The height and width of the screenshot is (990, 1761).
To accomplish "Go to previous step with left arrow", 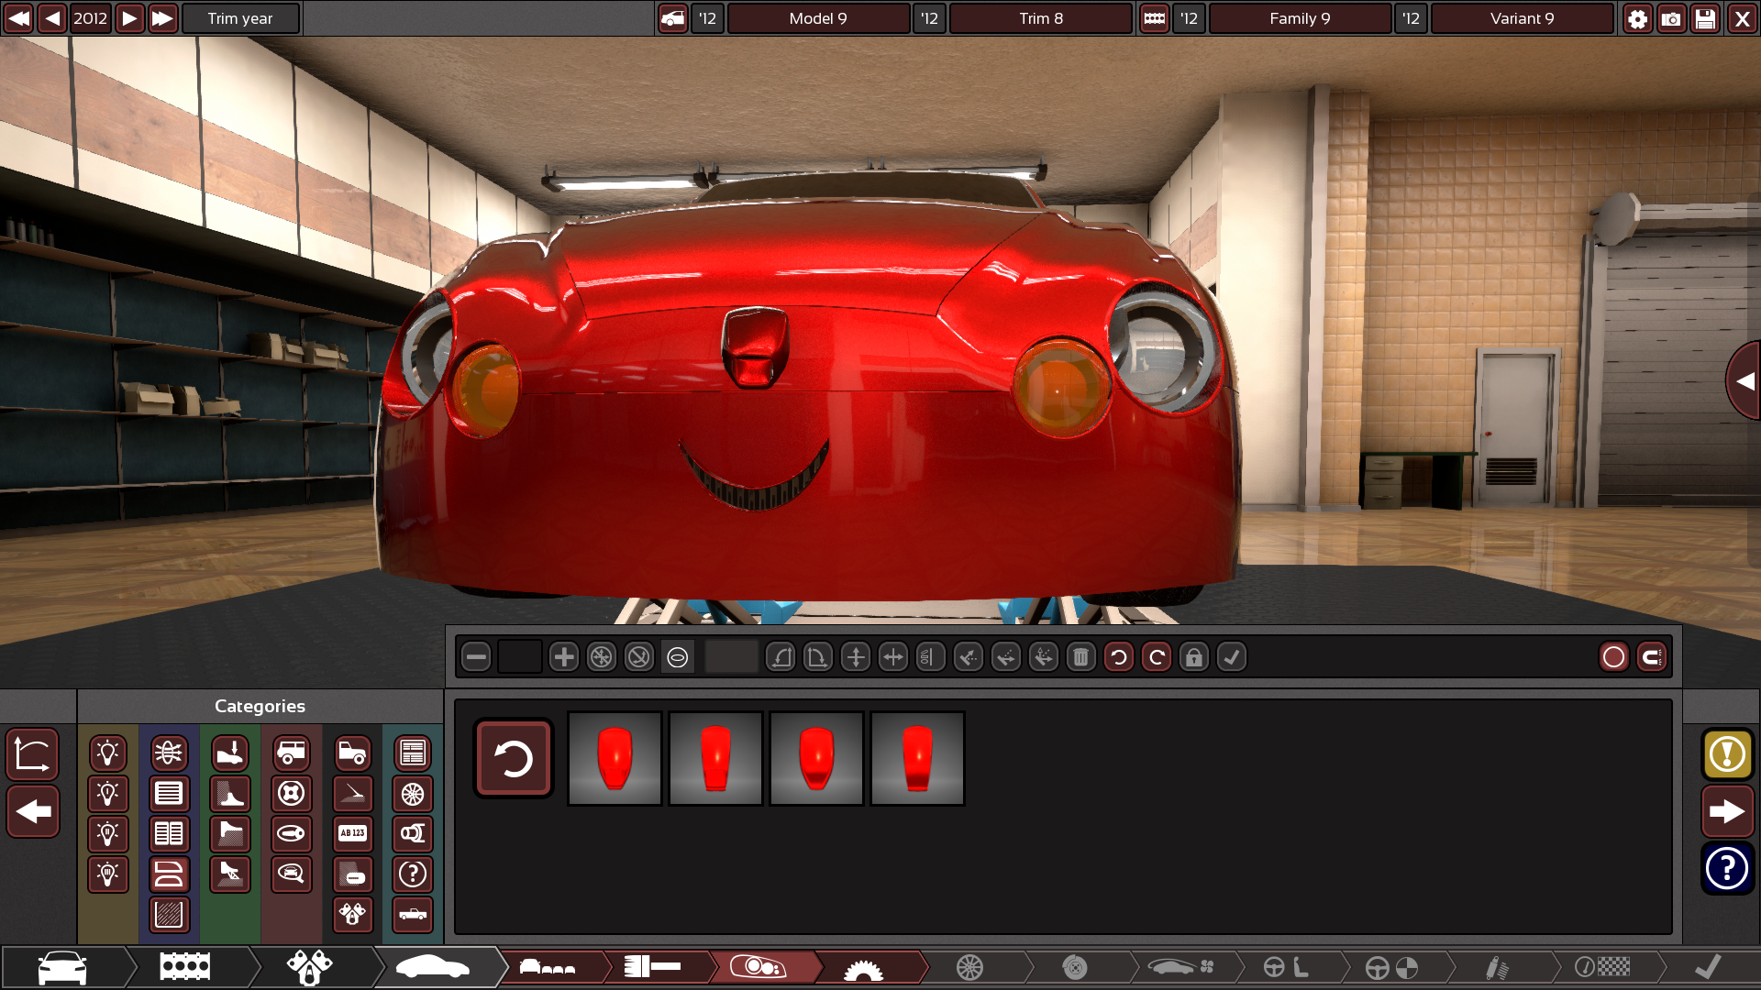I will (33, 811).
